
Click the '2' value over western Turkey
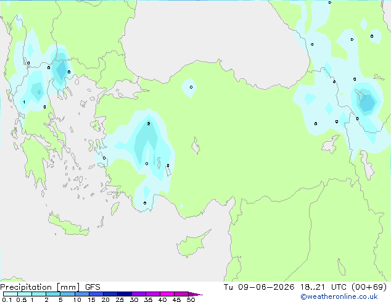pos(149,124)
